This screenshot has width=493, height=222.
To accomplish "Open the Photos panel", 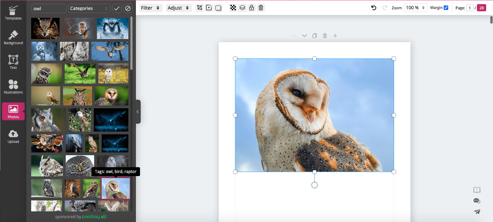I will click(x=13, y=111).
